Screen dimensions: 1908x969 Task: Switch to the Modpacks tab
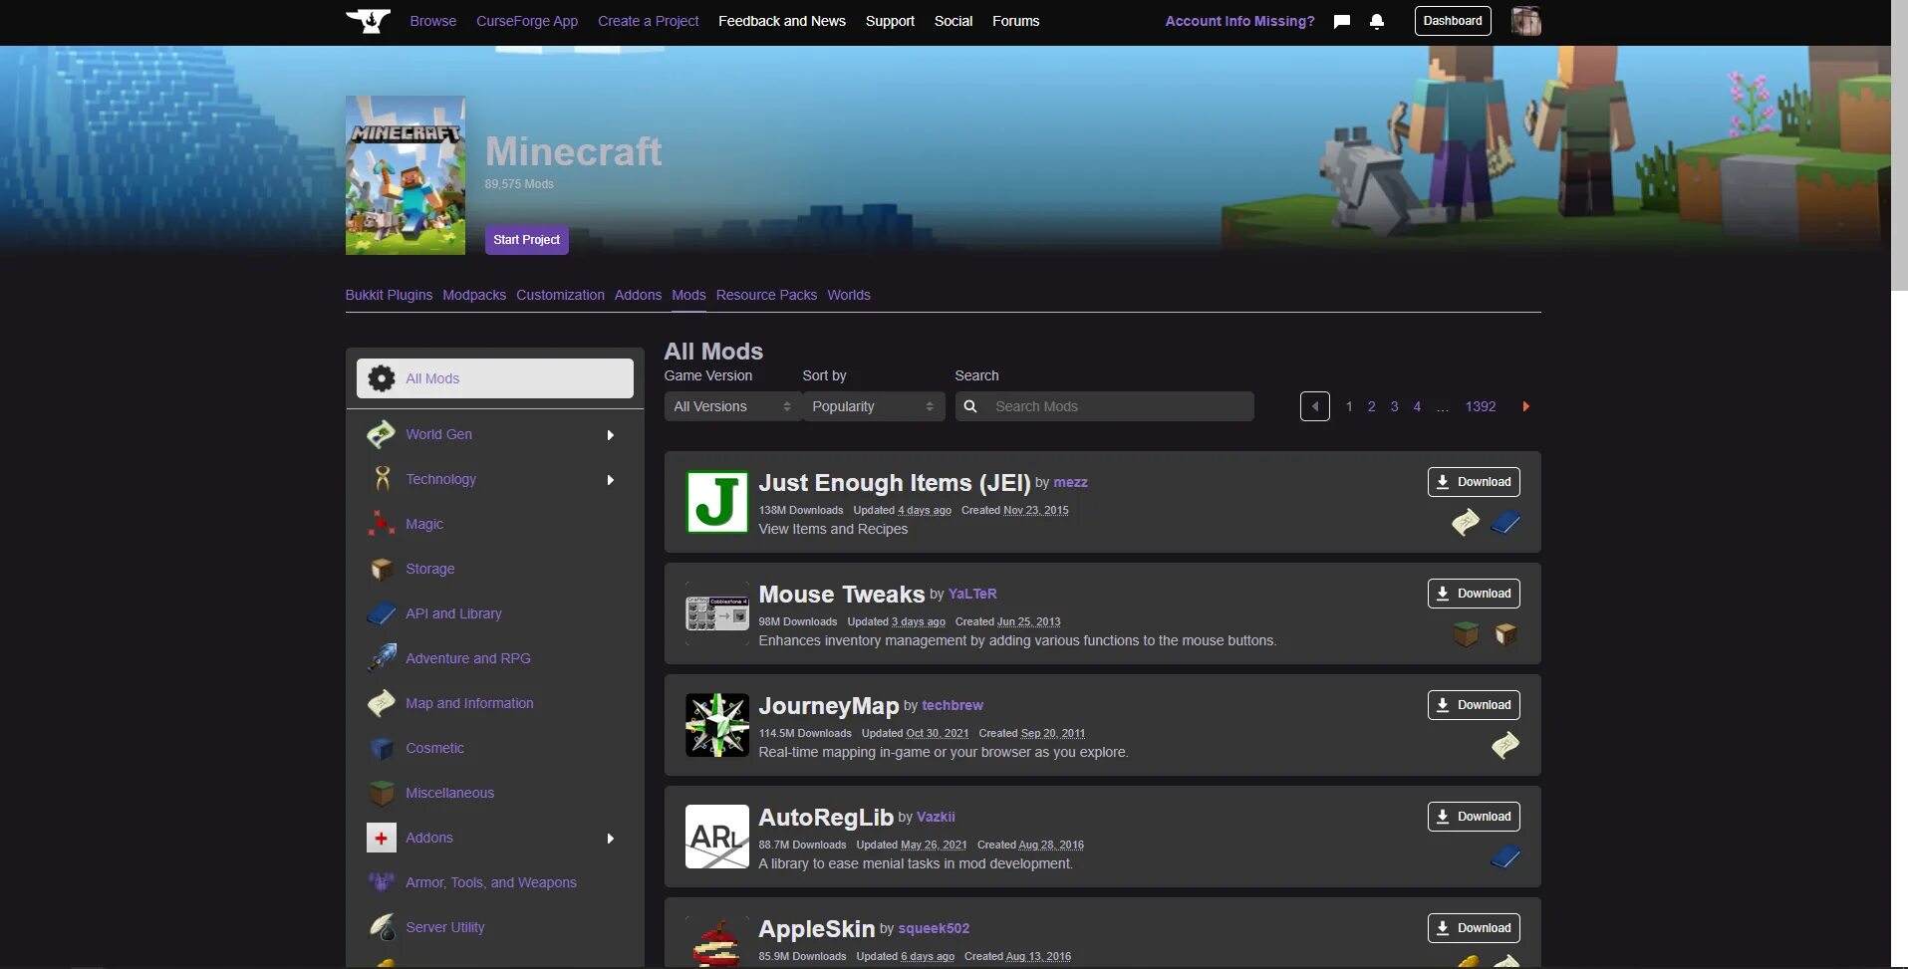tap(474, 295)
